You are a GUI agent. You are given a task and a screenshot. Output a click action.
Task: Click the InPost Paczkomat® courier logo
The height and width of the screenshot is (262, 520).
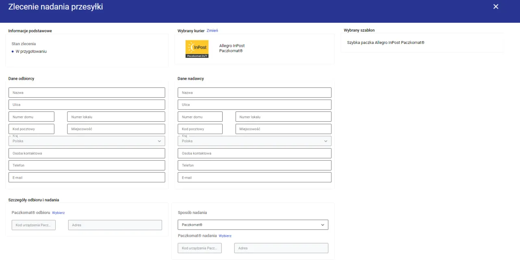[x=197, y=48]
